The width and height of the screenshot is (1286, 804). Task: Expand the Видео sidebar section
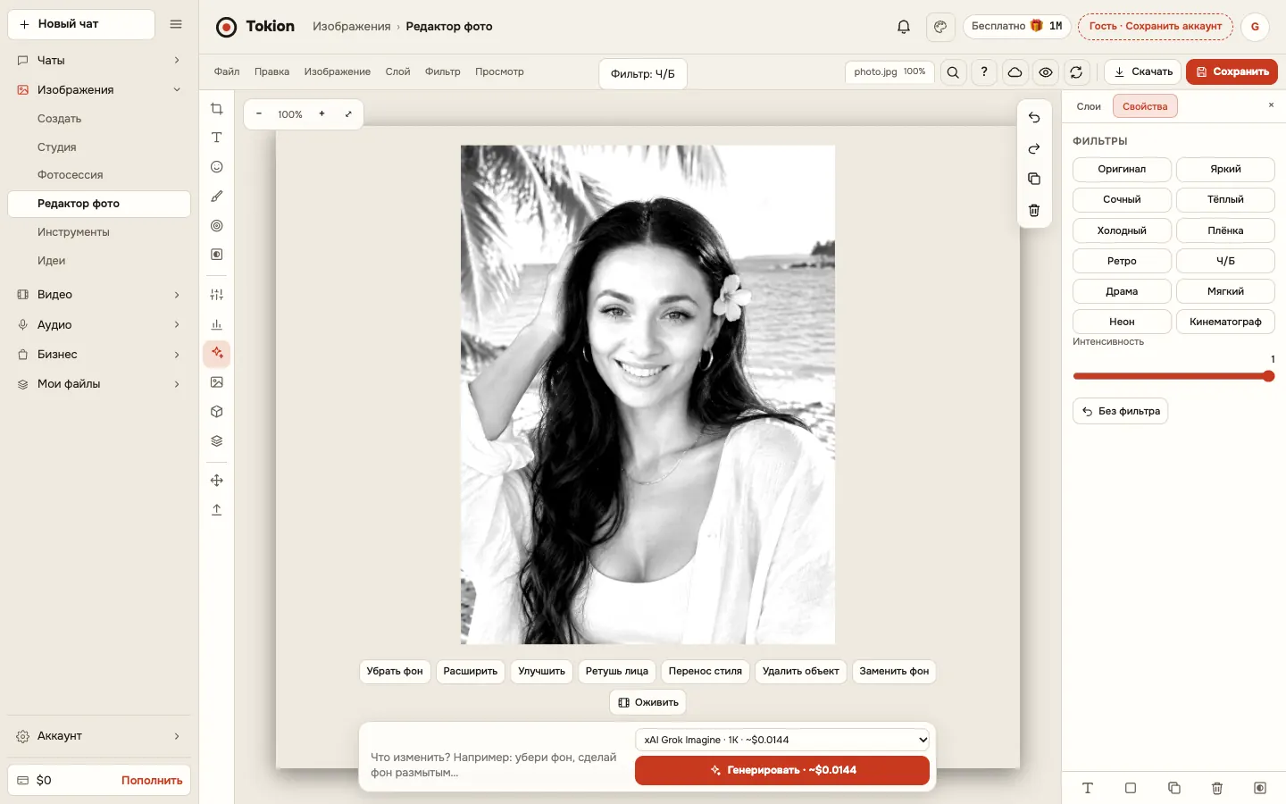(x=99, y=295)
